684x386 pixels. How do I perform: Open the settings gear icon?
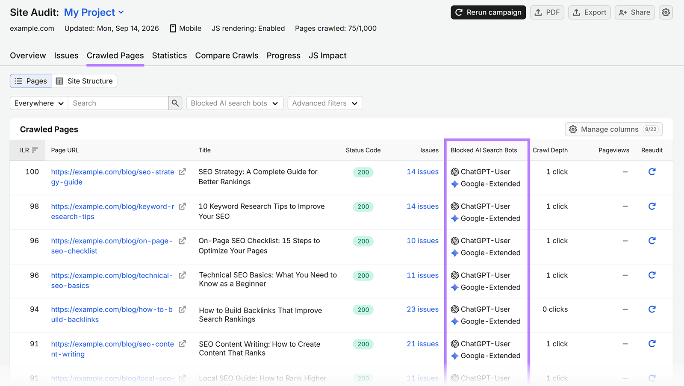[x=666, y=12]
